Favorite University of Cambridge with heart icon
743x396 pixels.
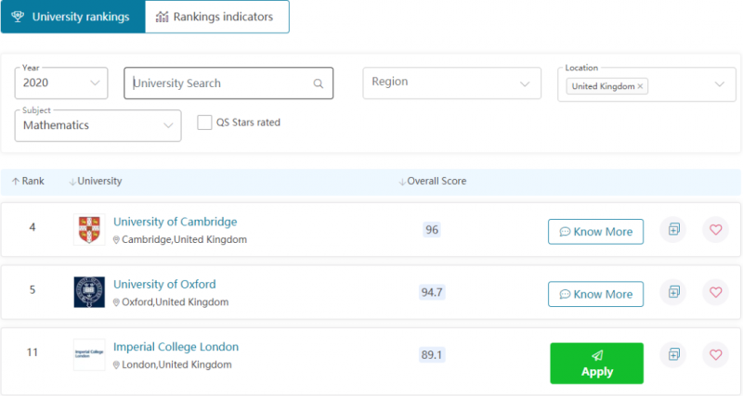coord(715,229)
